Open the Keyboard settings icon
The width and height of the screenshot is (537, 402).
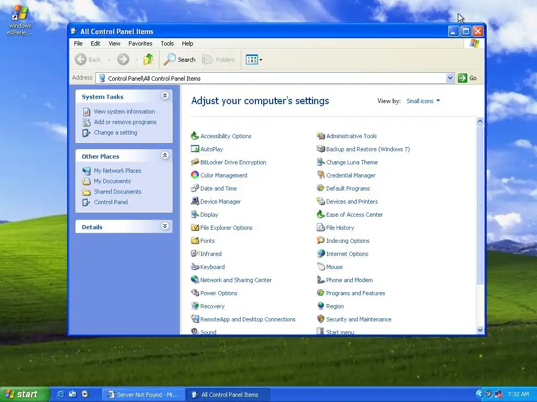pyautogui.click(x=195, y=266)
